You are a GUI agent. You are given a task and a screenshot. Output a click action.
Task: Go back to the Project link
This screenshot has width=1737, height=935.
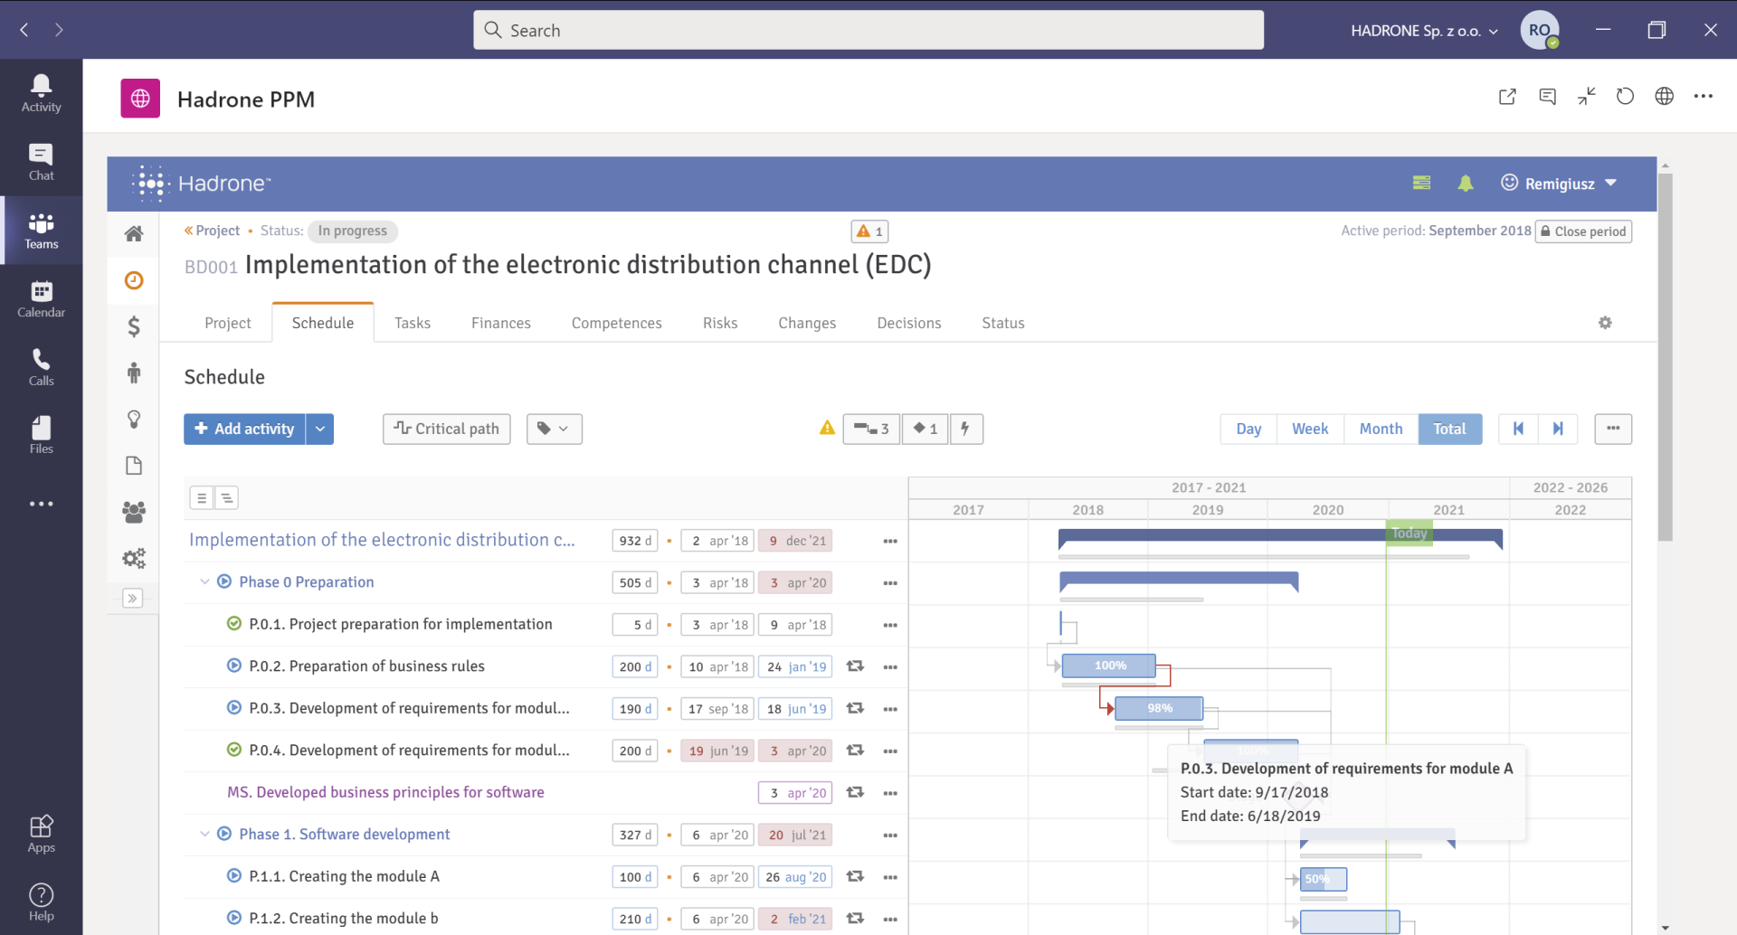click(x=213, y=231)
